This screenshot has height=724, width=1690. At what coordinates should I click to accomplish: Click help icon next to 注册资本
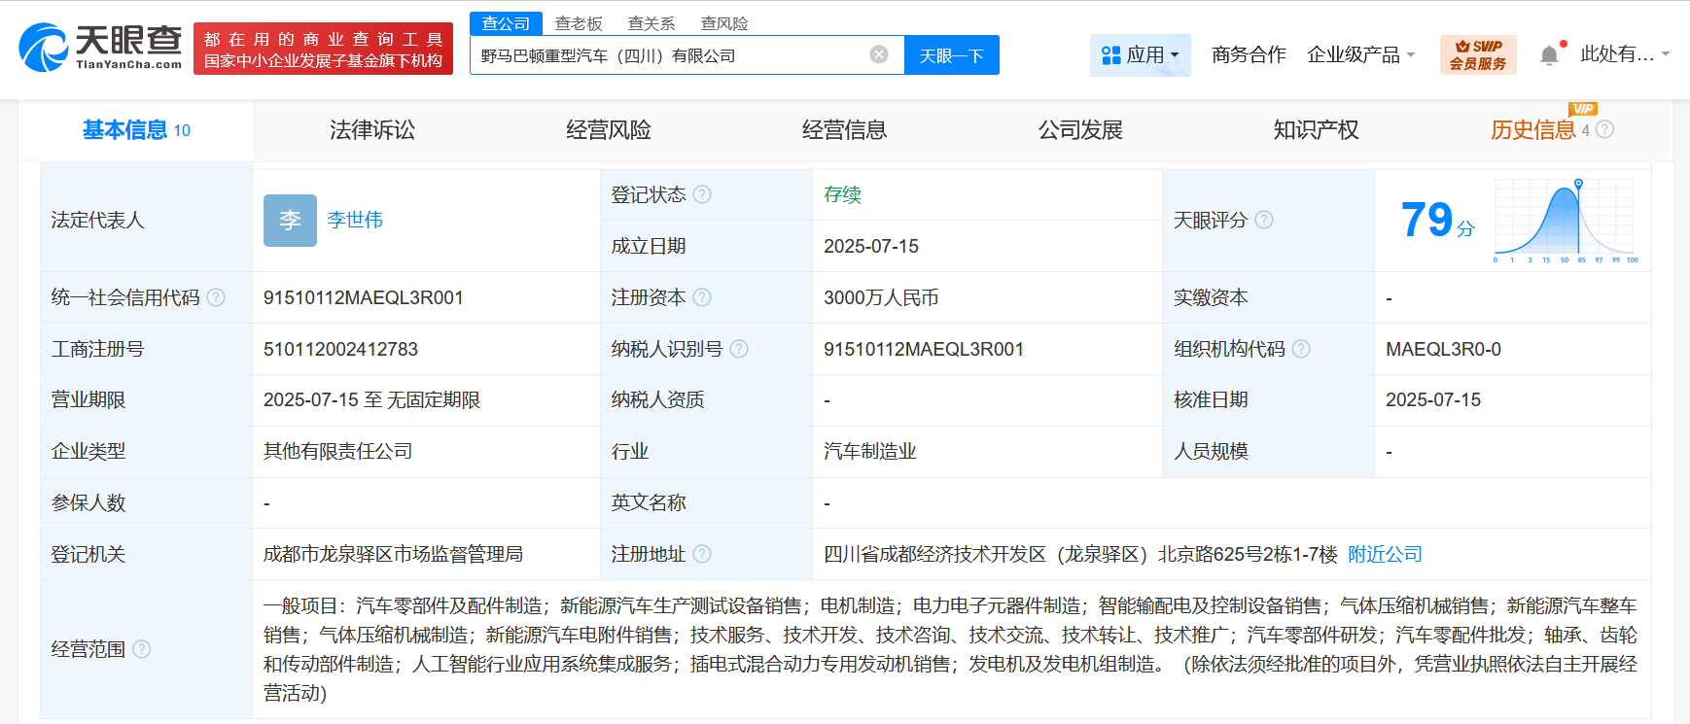click(702, 297)
